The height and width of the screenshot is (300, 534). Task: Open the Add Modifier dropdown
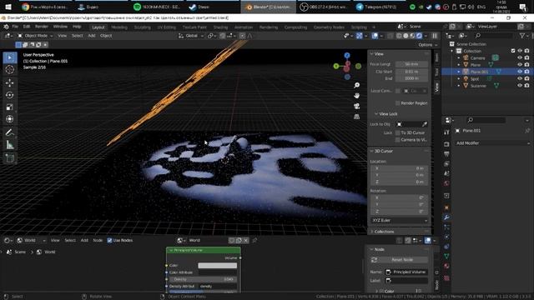point(492,143)
